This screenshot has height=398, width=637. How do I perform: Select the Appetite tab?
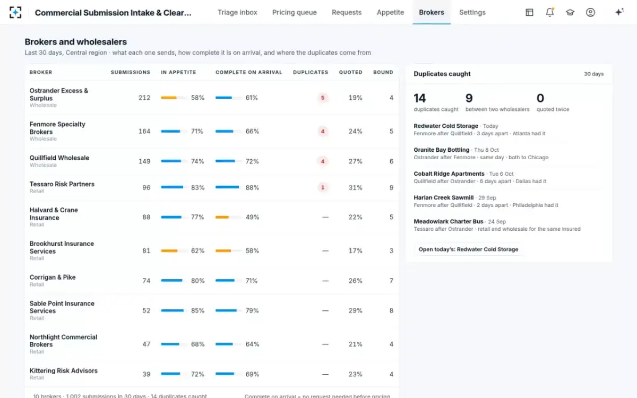coord(390,12)
